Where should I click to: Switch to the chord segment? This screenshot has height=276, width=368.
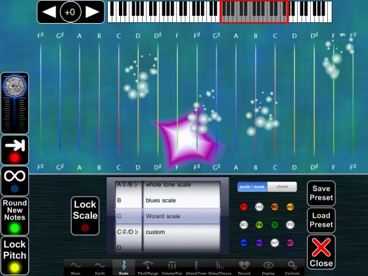pyautogui.click(x=282, y=187)
